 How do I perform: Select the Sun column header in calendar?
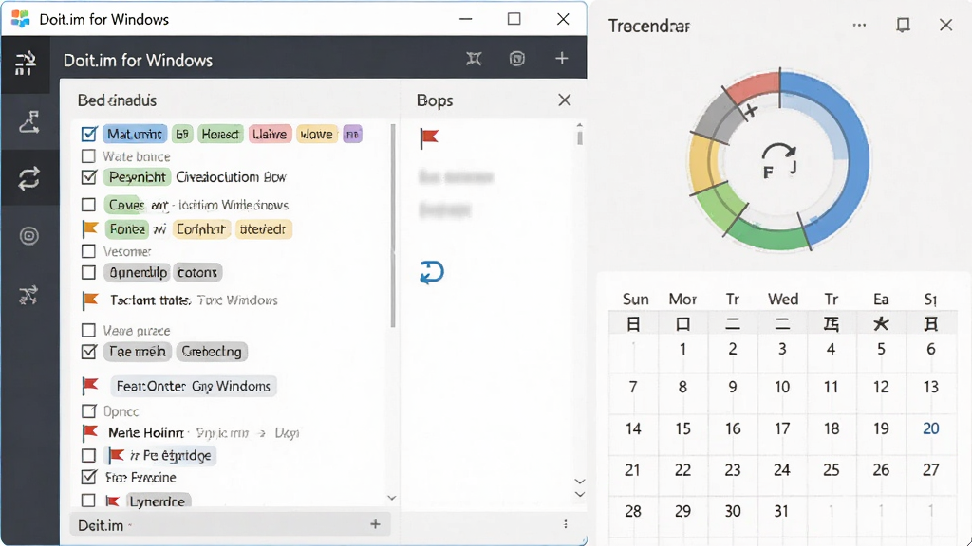click(x=635, y=300)
